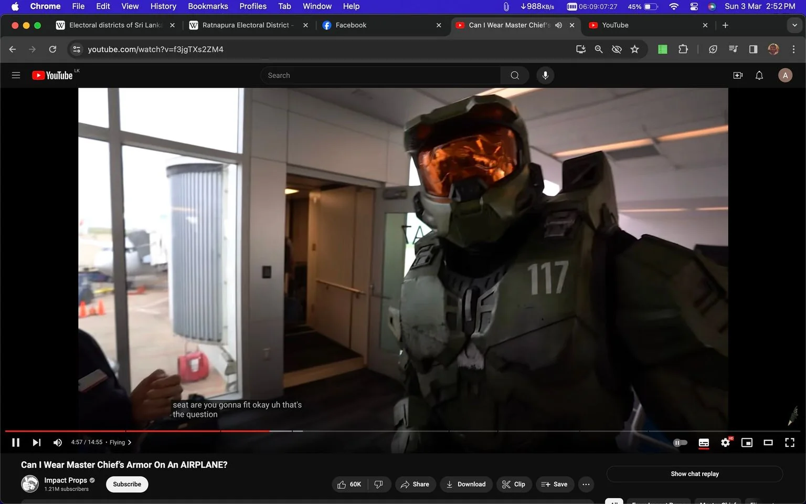This screenshot has width=806, height=504.
Task: Download the video
Action: [x=466, y=484]
